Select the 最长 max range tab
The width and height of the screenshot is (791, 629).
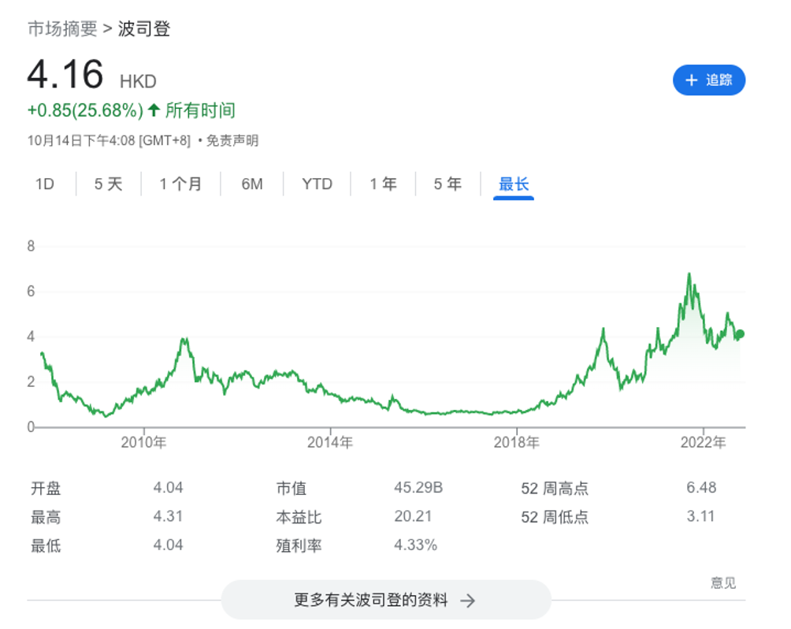[x=514, y=184]
